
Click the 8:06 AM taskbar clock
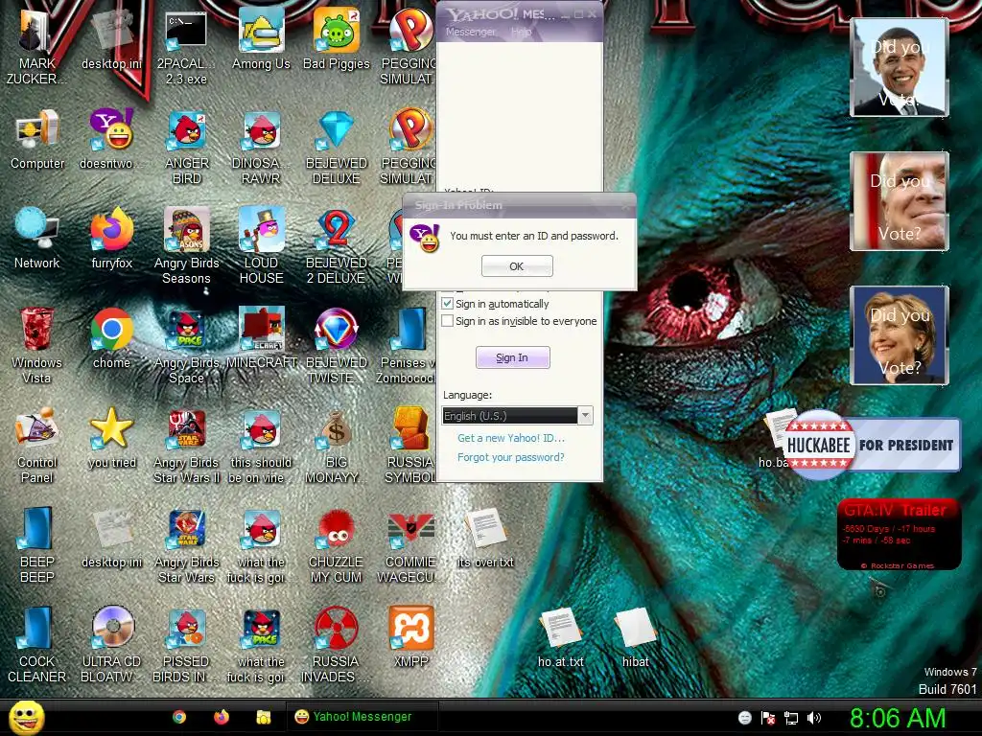coord(898,718)
